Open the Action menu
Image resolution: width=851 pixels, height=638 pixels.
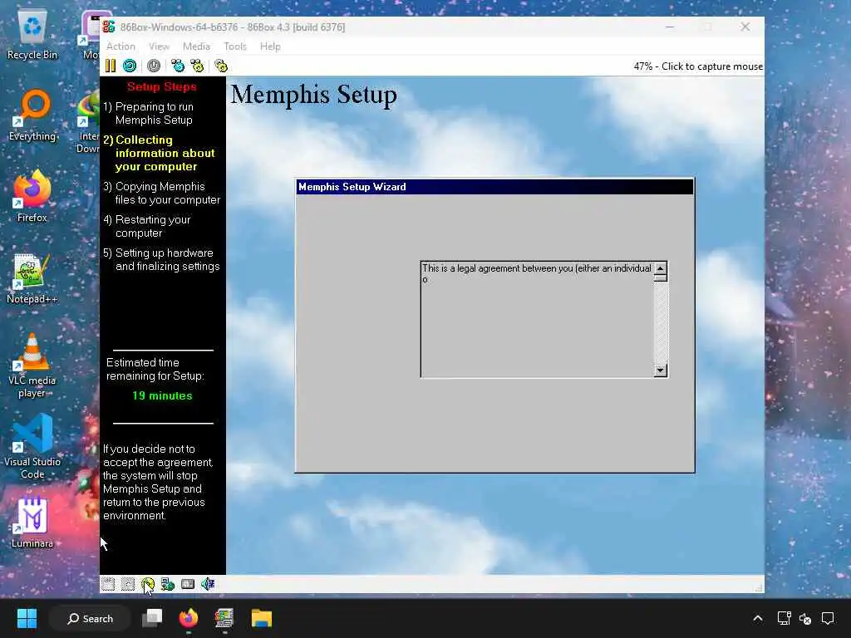(x=121, y=47)
